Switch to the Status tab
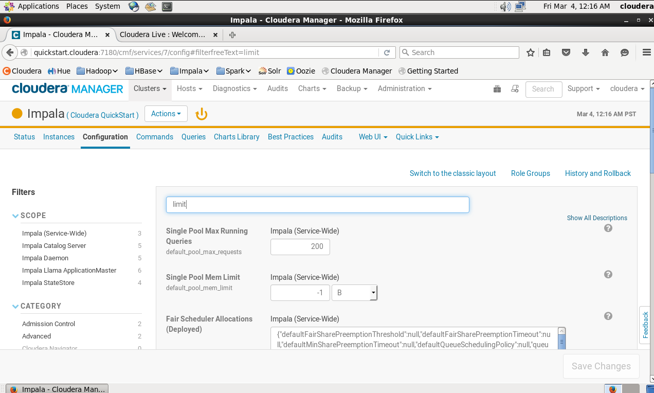654x393 pixels. point(24,137)
